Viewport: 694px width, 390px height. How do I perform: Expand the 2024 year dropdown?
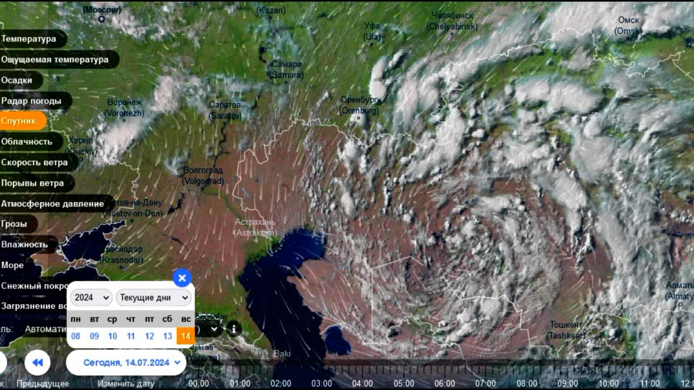(x=91, y=298)
